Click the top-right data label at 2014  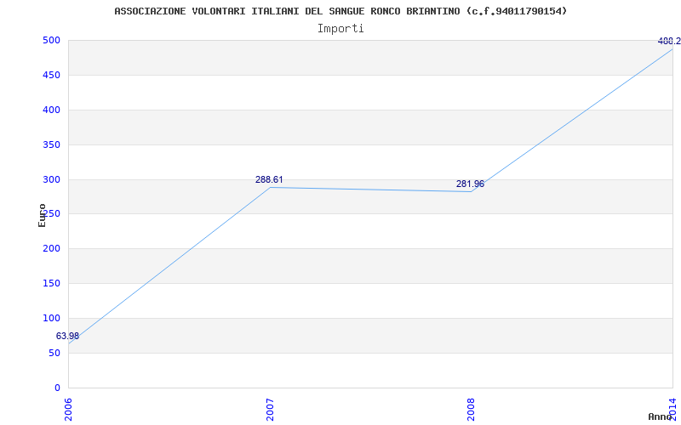[x=669, y=41]
